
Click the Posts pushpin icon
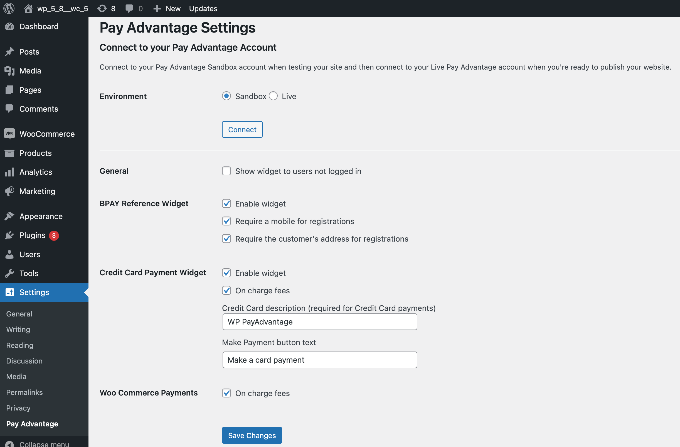[9, 52]
